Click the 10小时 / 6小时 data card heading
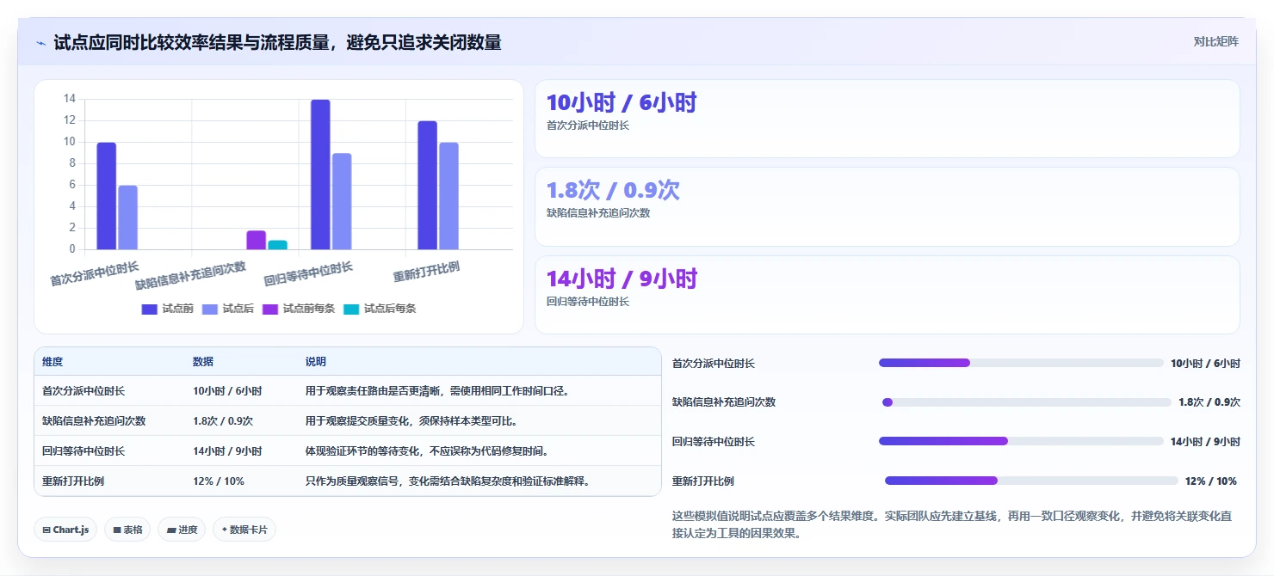 [x=622, y=103]
